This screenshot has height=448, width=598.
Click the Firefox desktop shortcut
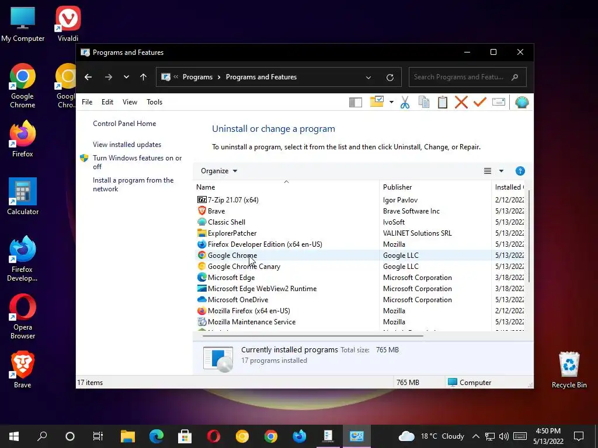click(x=23, y=139)
